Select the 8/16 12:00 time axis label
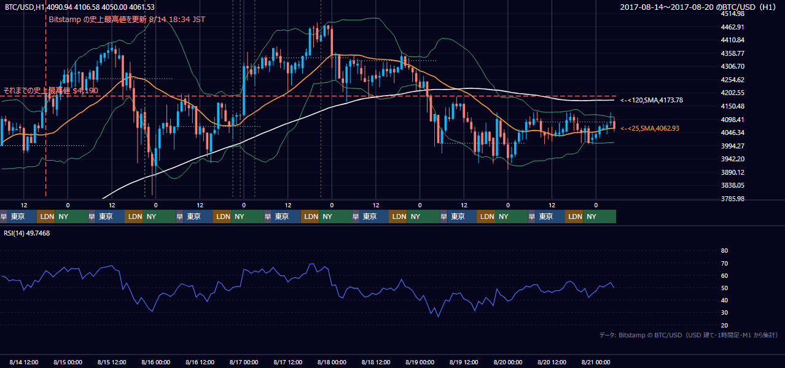The width and height of the screenshot is (785, 368). pos(200,362)
